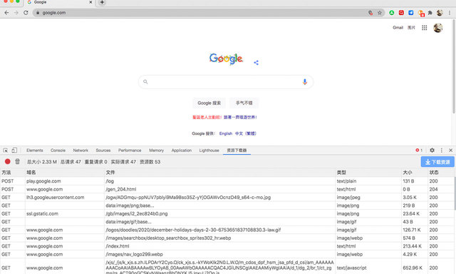The image size is (456, 274).
Task: Click the page vertical scrollbar
Action: 453,67
